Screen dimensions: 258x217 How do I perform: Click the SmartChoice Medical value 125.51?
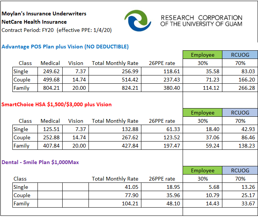pyautogui.click(x=50, y=129)
